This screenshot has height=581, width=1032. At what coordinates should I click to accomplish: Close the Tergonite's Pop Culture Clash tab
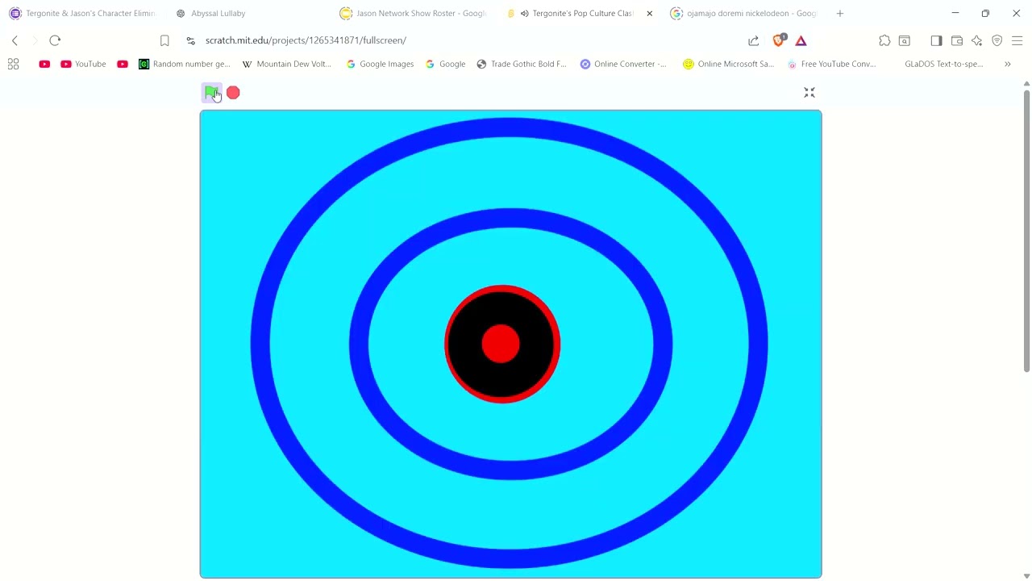point(649,13)
